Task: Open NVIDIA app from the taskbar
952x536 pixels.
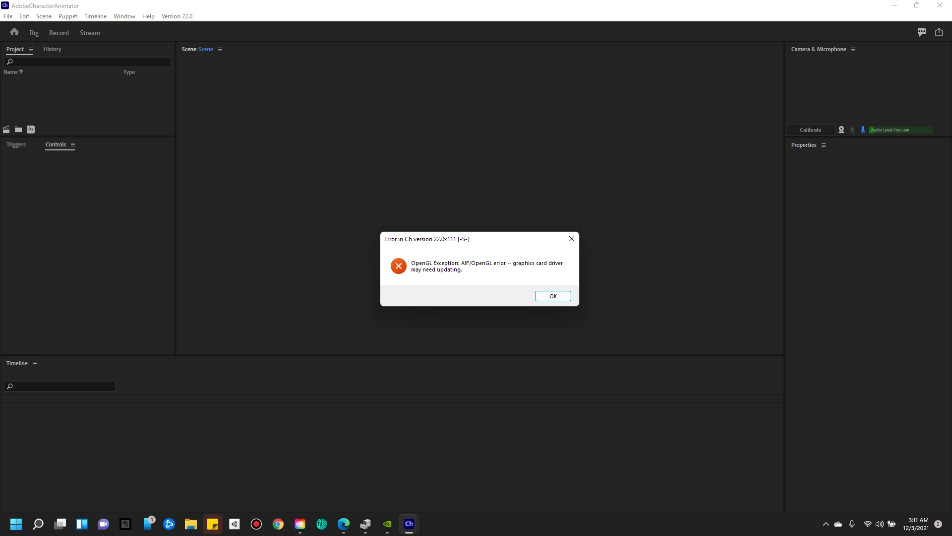Action: (387, 524)
